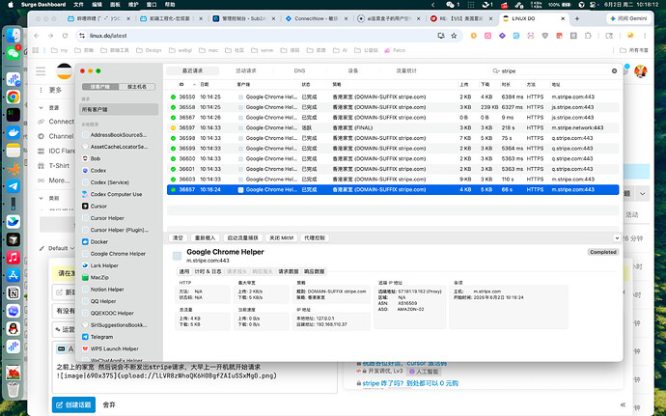Viewport: 666px width, 416px height.
Task: Click the 创建话题 button
Action: (73, 405)
